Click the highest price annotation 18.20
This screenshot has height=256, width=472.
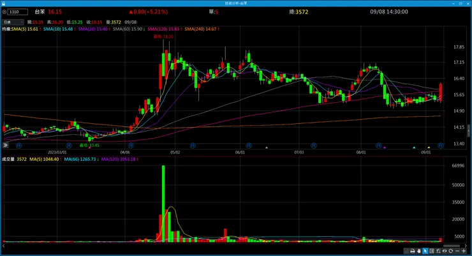tap(163, 36)
